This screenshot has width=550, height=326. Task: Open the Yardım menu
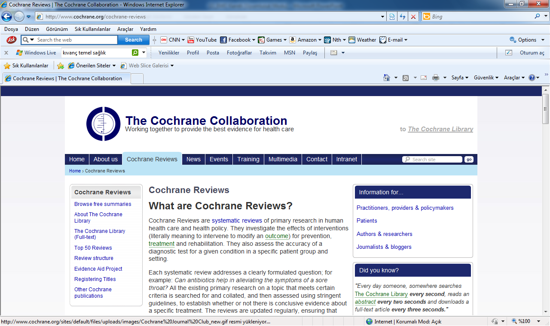tap(148, 29)
